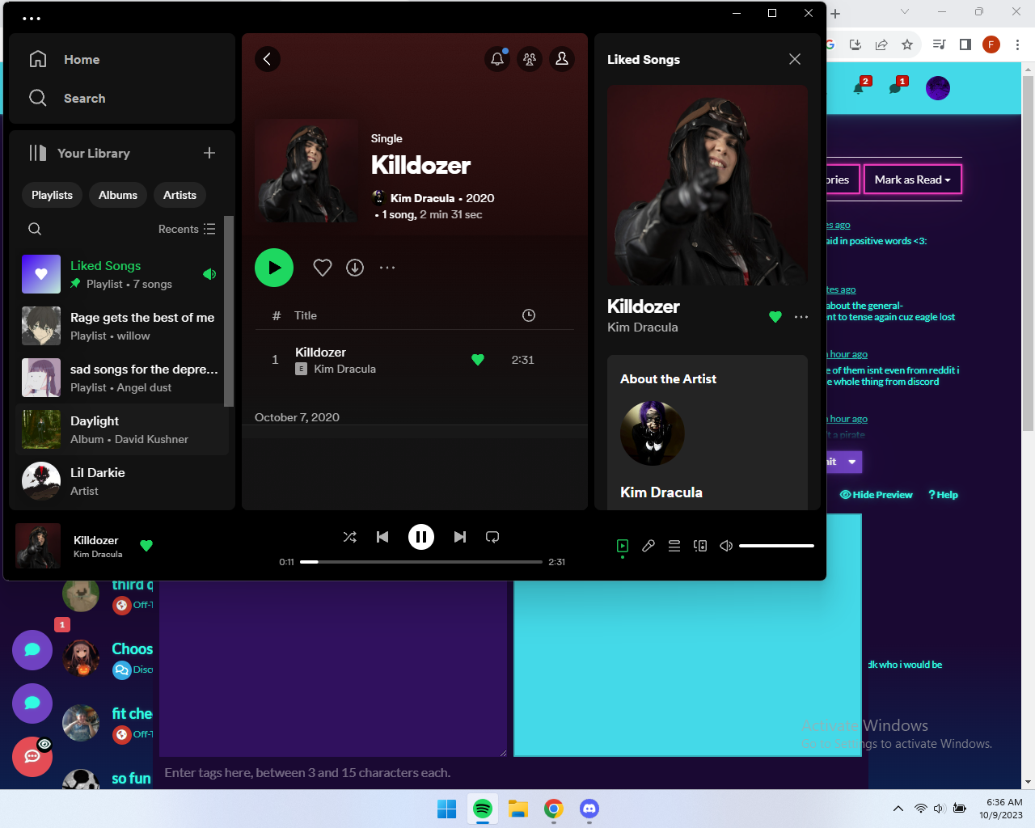Open Spotify Search
This screenshot has height=828, width=1035.
[x=67, y=98]
